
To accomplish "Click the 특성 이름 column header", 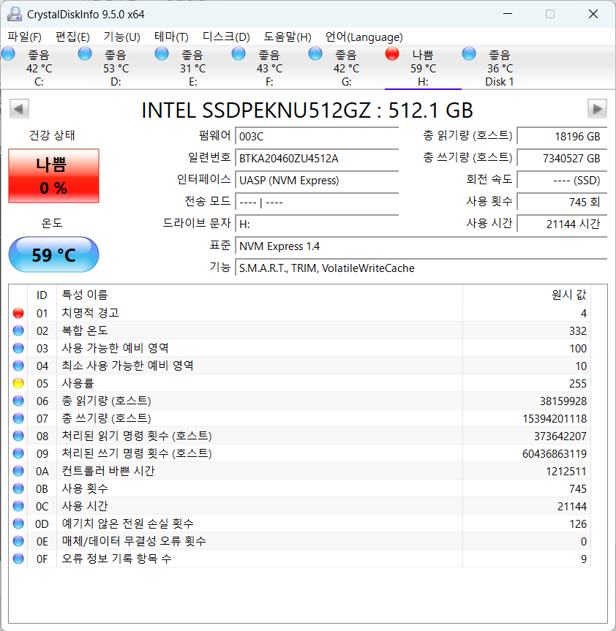I will (260, 295).
